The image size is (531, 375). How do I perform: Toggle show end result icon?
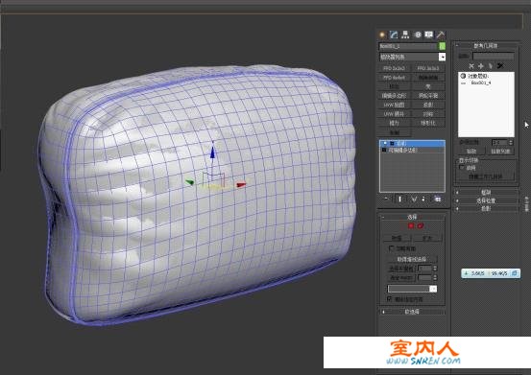(400, 199)
